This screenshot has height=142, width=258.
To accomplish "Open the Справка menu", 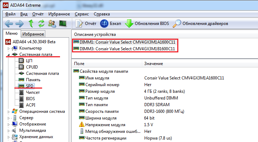I will click(102, 14).
